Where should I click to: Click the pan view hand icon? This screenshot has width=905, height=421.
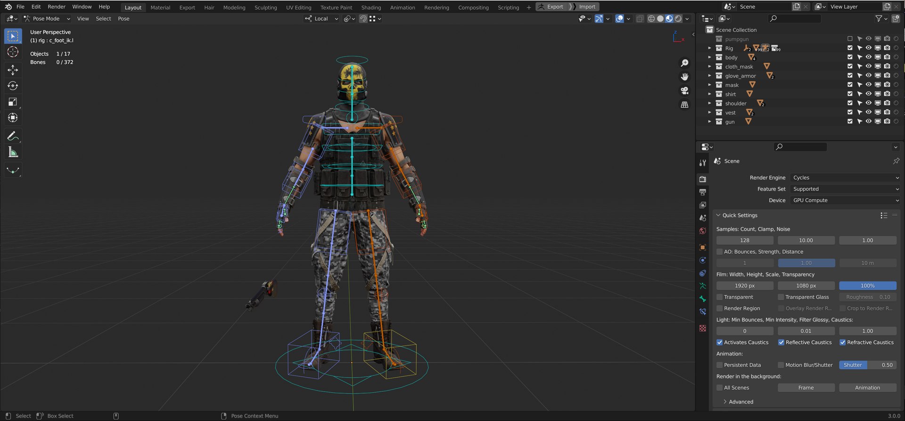click(684, 77)
